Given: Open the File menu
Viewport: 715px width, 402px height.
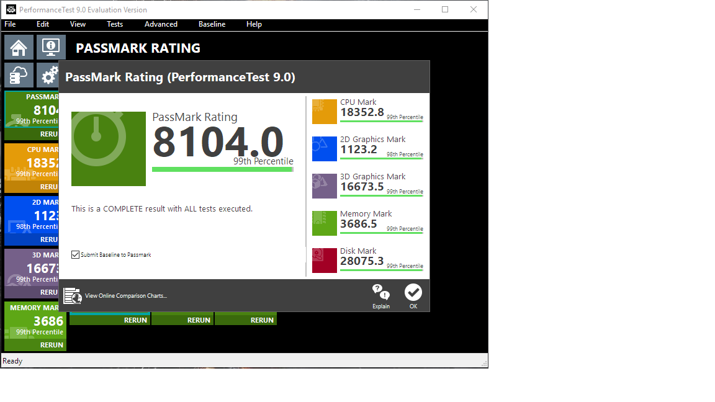Looking at the screenshot, I should coord(10,24).
